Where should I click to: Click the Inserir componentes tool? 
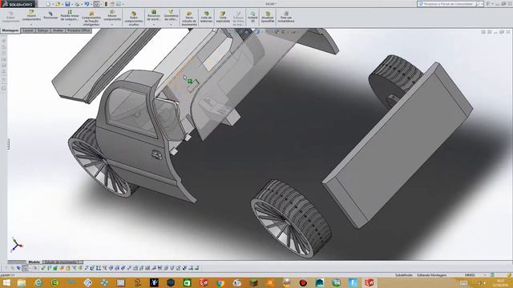tap(31, 15)
